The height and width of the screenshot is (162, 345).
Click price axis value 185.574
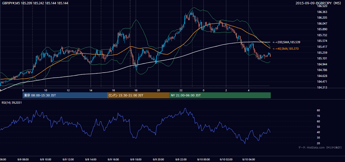pos(322,41)
